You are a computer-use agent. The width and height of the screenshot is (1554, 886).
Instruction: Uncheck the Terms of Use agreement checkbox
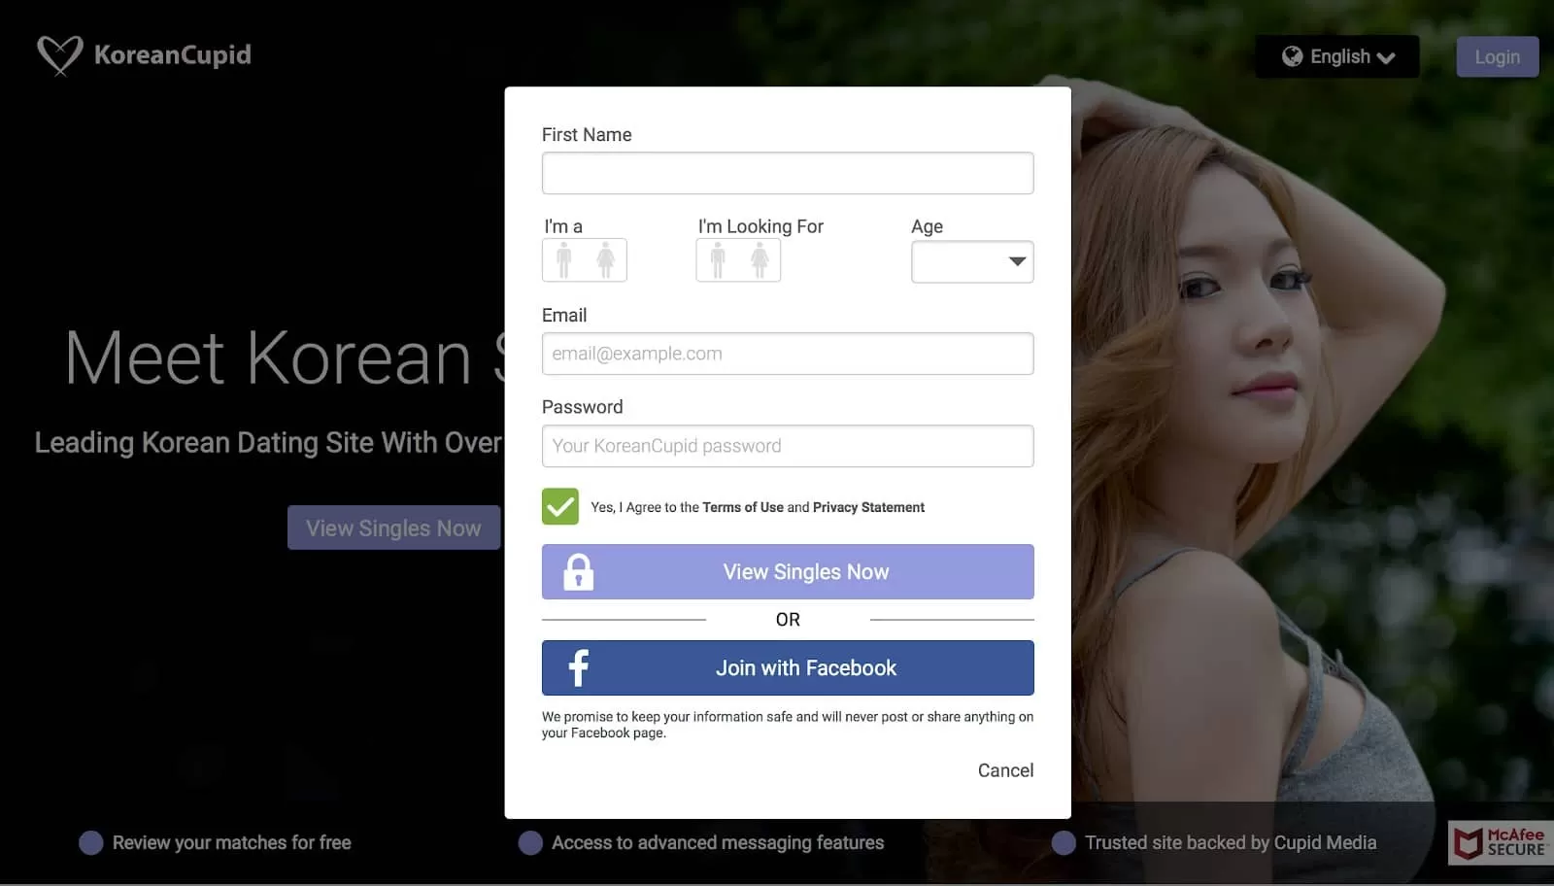560,507
